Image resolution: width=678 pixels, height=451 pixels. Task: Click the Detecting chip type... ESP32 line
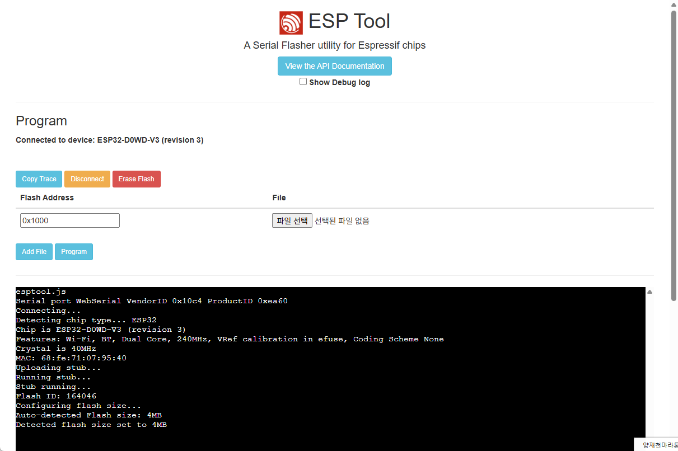86,320
